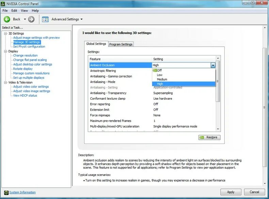Click the main panel scroll-up arrow
The image size is (269, 199).
pos(265,28)
